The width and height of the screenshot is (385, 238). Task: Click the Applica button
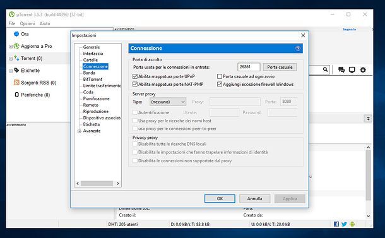pyautogui.click(x=290, y=198)
